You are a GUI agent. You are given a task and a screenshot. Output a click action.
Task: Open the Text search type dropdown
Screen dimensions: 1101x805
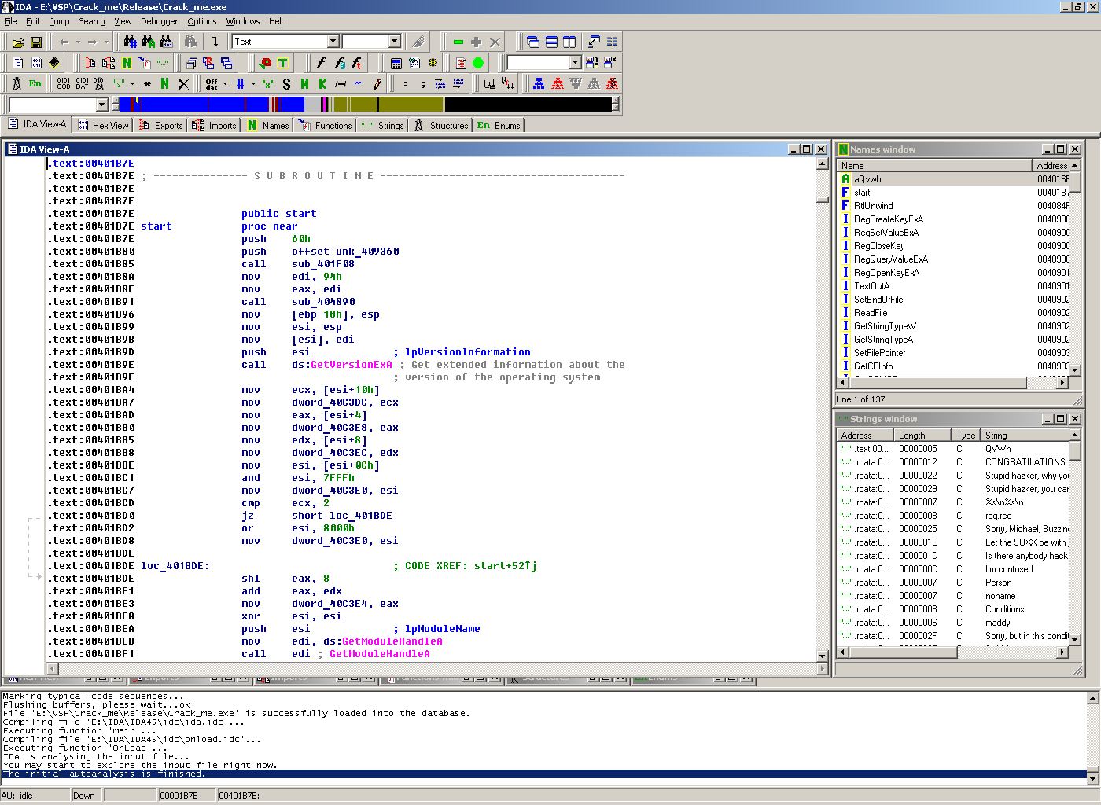(x=333, y=42)
